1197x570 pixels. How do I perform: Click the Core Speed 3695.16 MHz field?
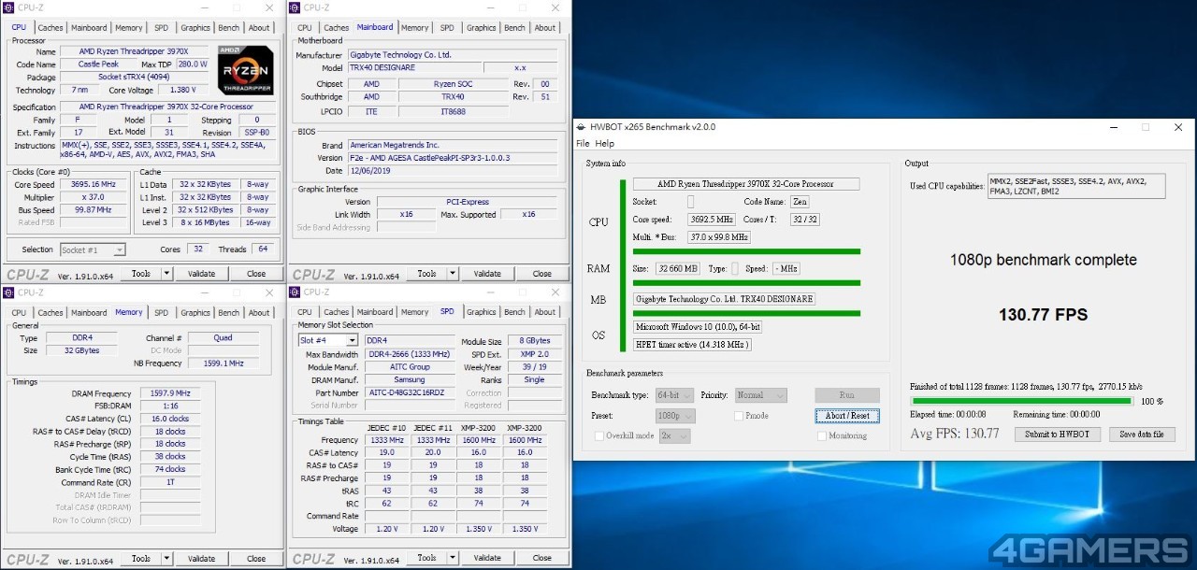tap(93, 184)
